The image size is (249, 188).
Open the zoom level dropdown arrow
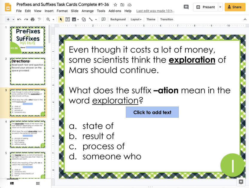click(x=53, y=19)
